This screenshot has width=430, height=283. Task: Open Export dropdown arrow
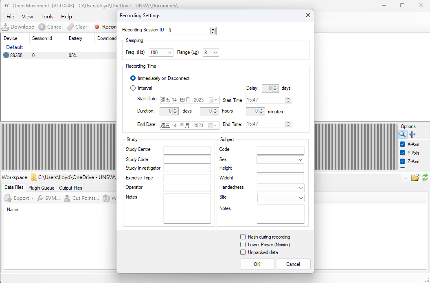tap(32, 198)
